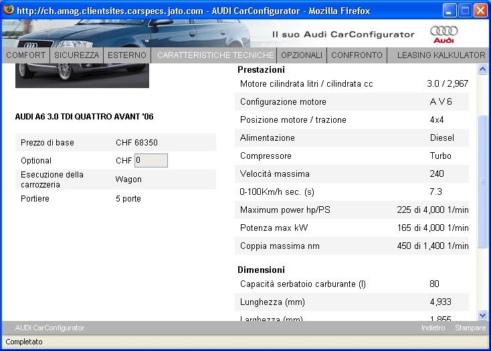Viewport: 491px width, 351px height.
Task: Go to the OPZIONALI tab
Action: (x=302, y=55)
